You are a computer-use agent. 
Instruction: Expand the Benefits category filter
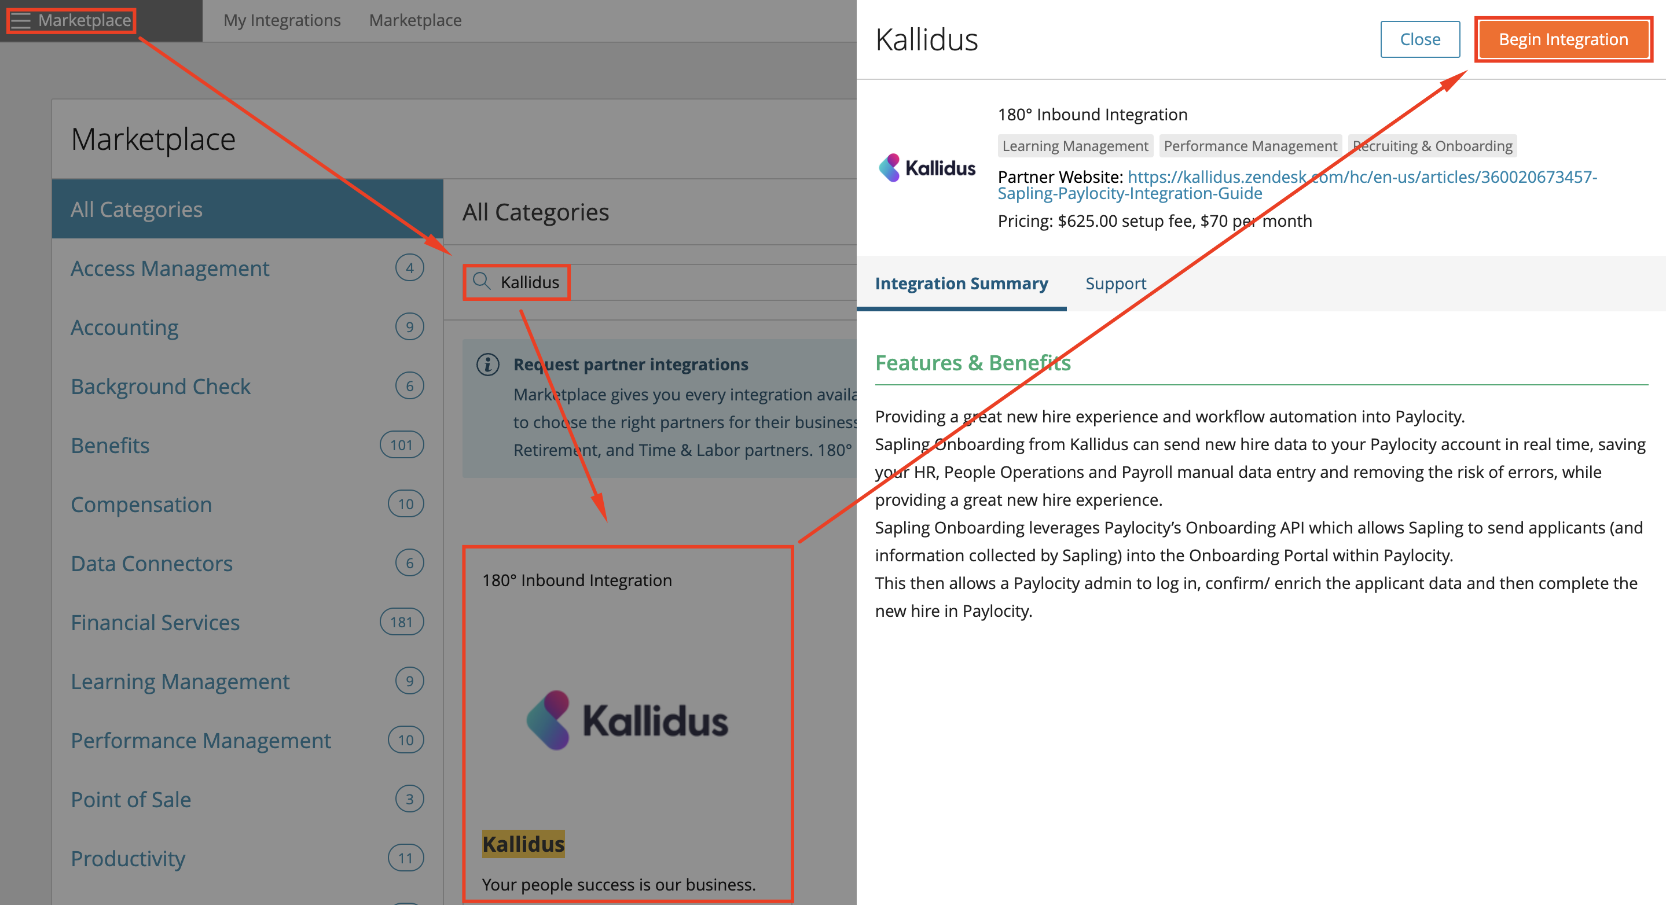[111, 445]
